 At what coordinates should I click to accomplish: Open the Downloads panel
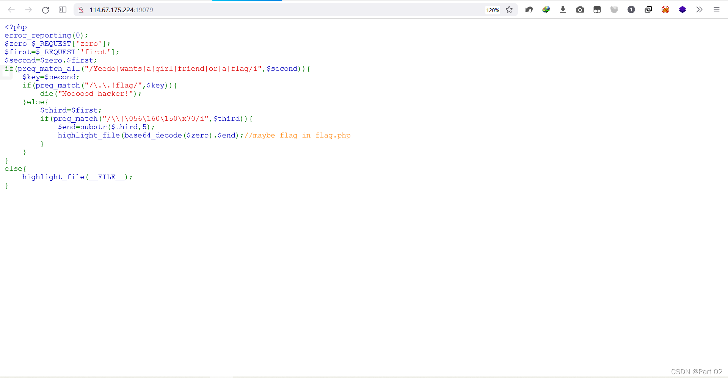point(563,10)
